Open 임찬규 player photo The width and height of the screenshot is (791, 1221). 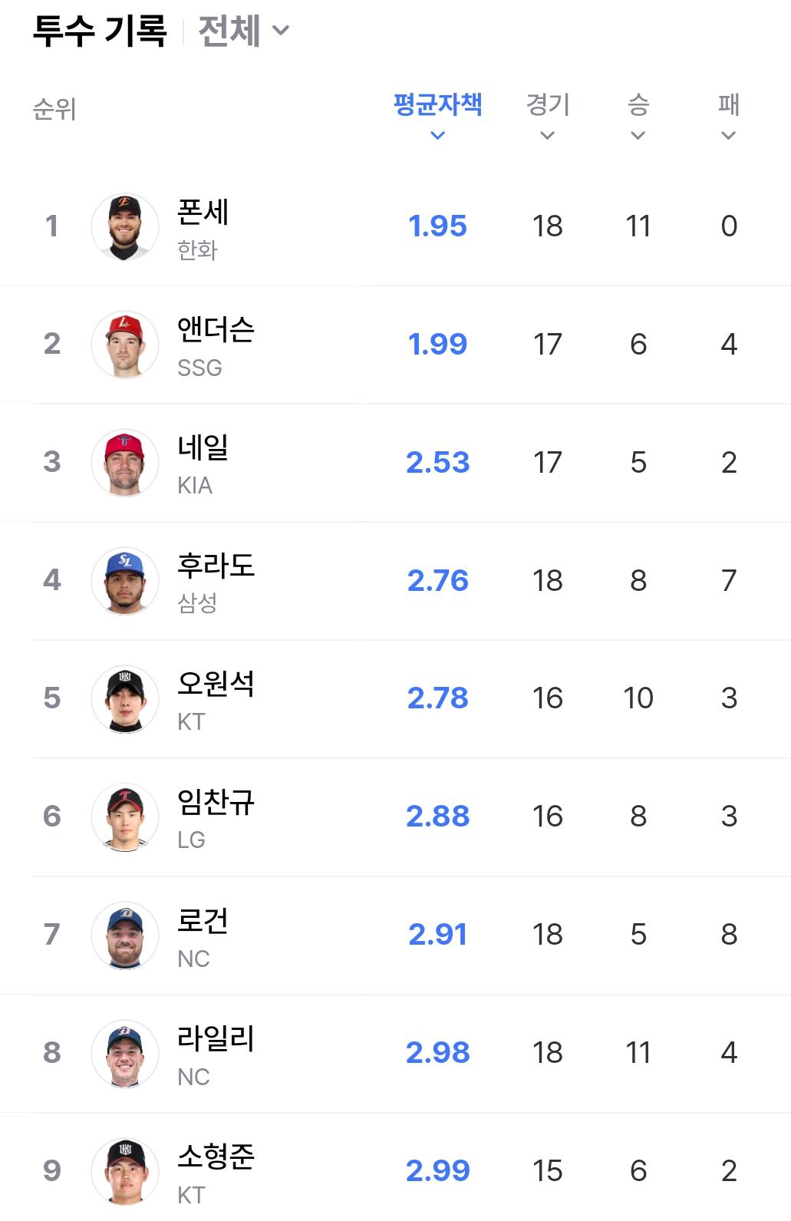125,817
